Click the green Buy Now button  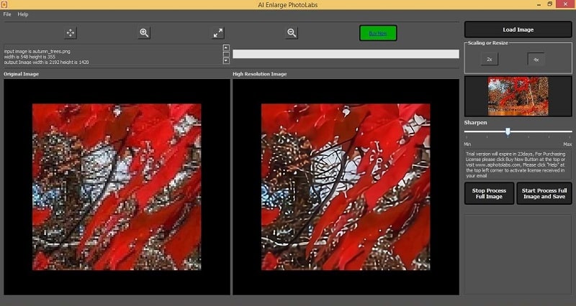tap(378, 33)
